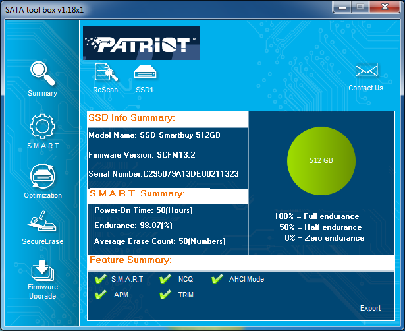The image size is (405, 331).
Task: Click the Firmware Version: SCFM13.2 text
Action: 142,155
